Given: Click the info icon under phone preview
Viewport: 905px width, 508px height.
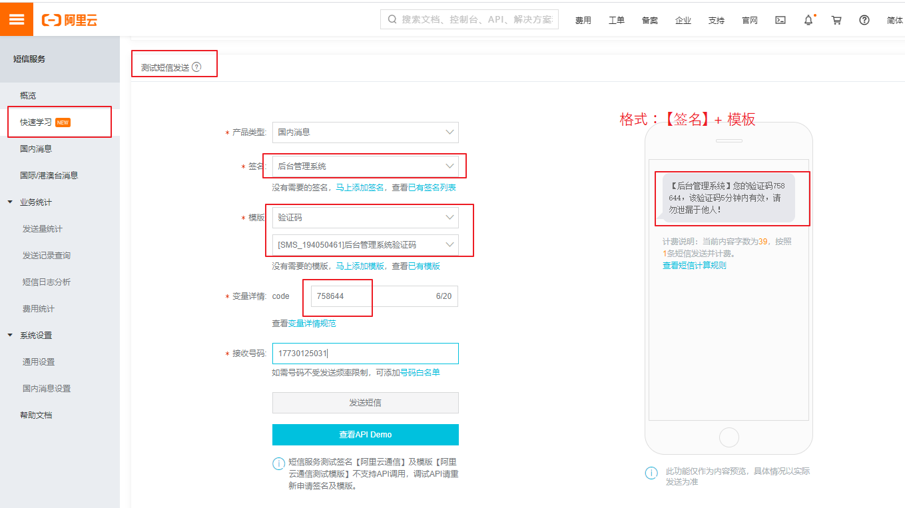Looking at the screenshot, I should tap(651, 473).
